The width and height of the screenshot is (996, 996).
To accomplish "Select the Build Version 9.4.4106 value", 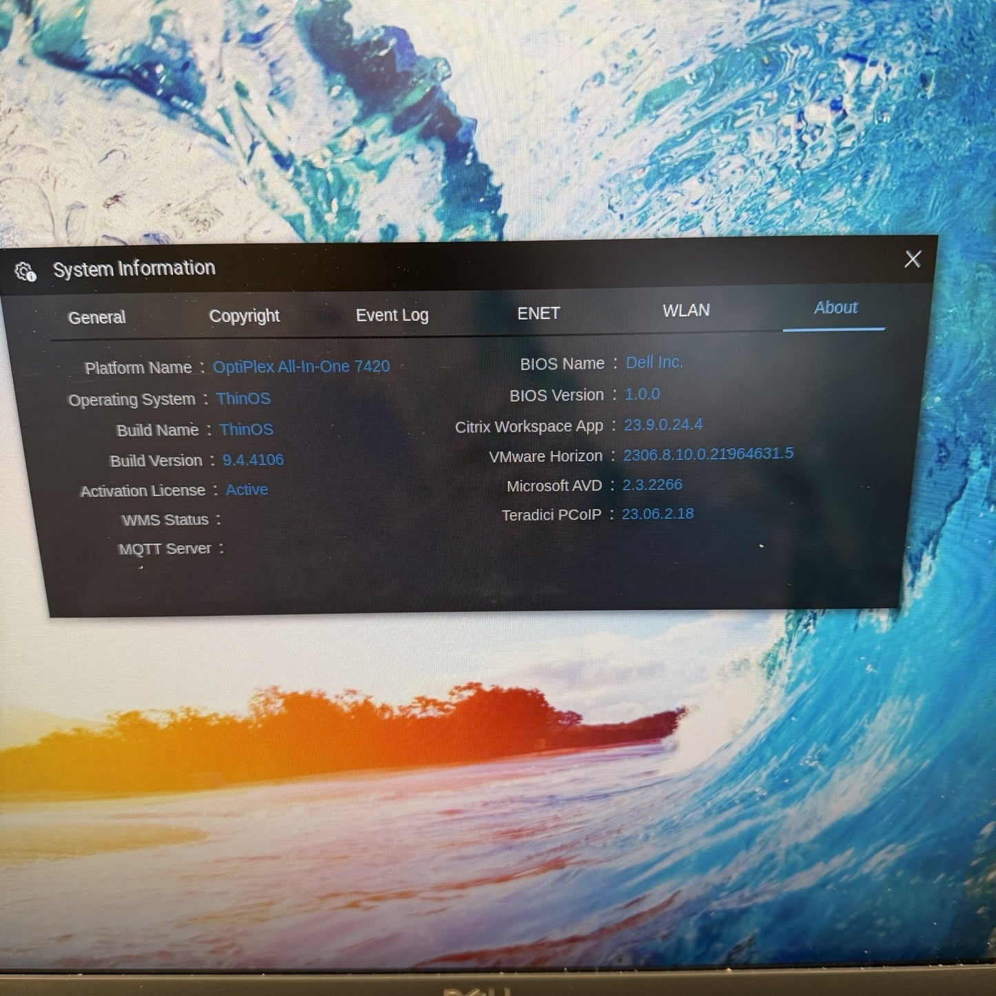I will coord(253,460).
